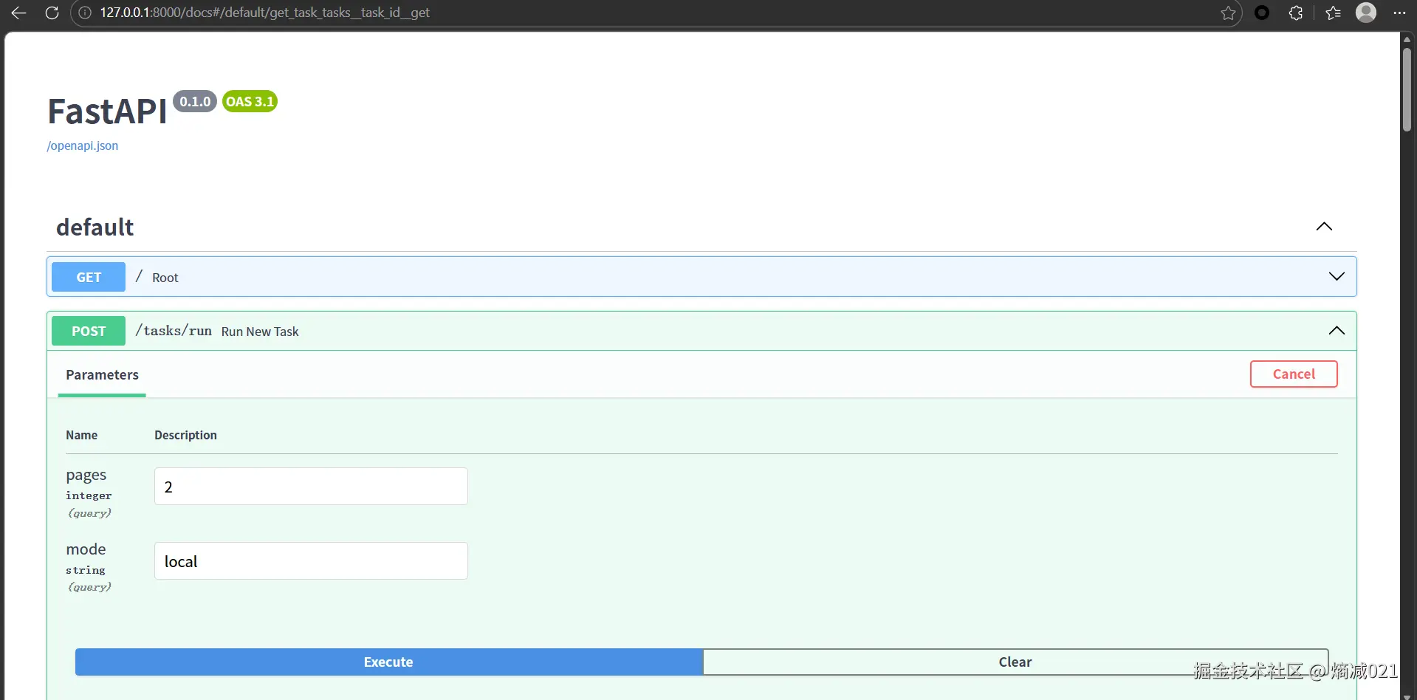This screenshot has width=1417, height=700.
Task: Click the page vertical scrollbar thumb
Action: pos(1407,89)
